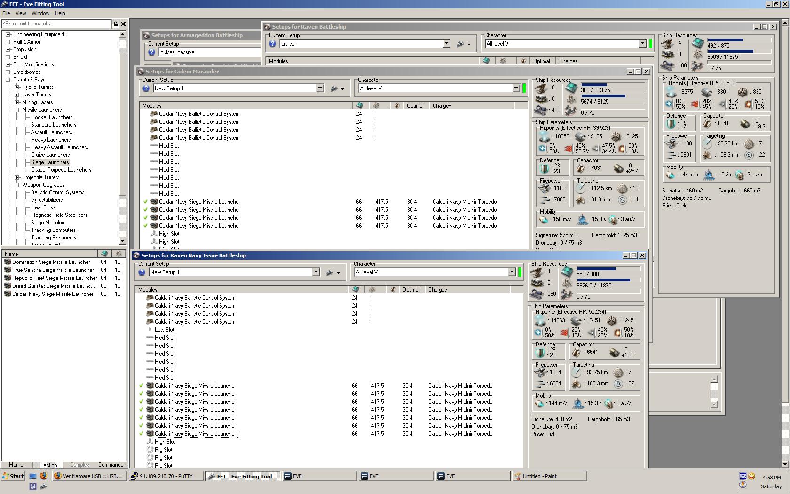Toggle the lock icon beside the search box

pyautogui.click(x=115, y=24)
